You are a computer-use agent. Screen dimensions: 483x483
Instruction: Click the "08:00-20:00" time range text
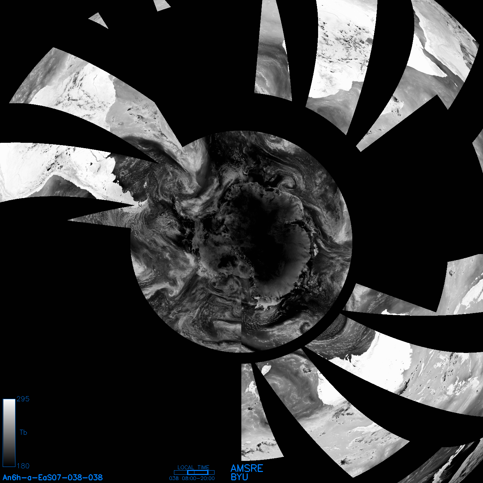pyautogui.click(x=198, y=478)
